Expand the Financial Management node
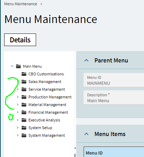 tap(18, 112)
